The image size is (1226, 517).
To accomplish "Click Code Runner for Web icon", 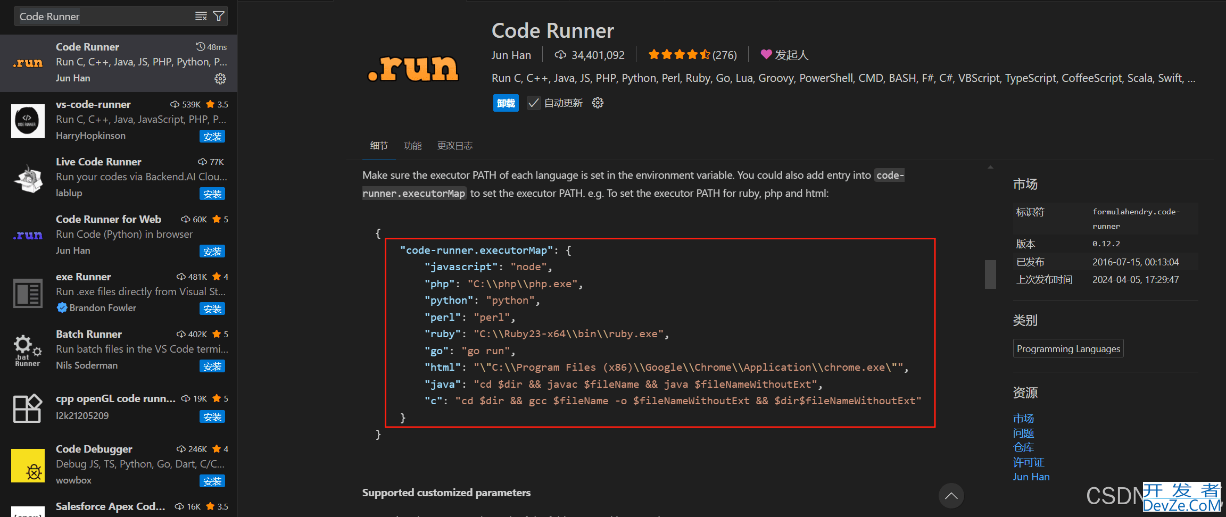I will (28, 235).
